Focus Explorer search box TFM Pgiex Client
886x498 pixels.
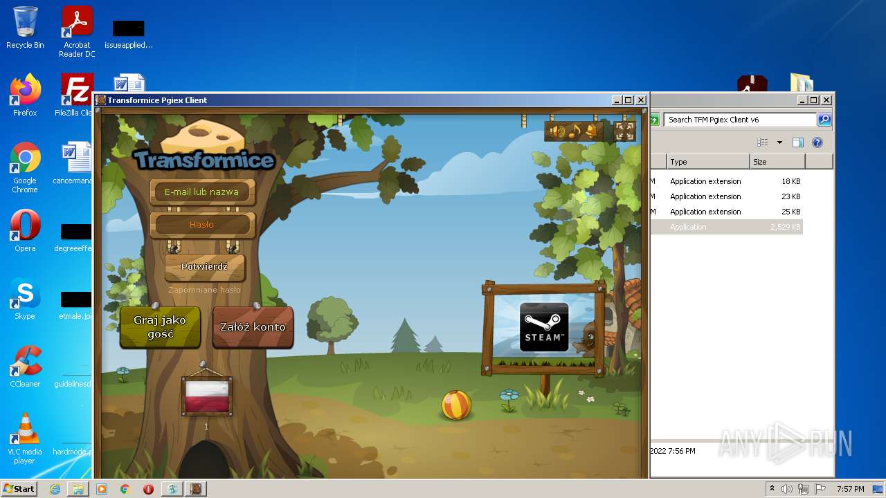pos(739,120)
